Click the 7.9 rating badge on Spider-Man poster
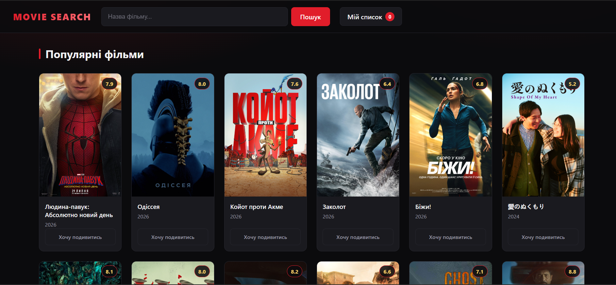 (109, 84)
